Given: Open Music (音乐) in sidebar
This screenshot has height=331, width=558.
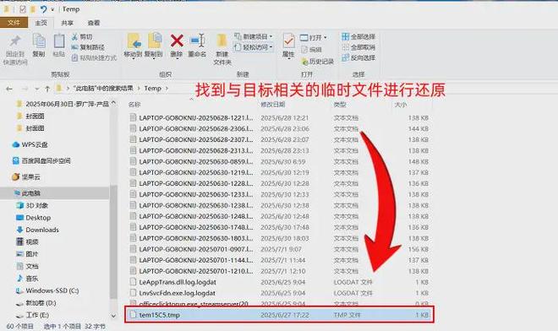Looking at the screenshot, I should pyautogui.click(x=27, y=279).
